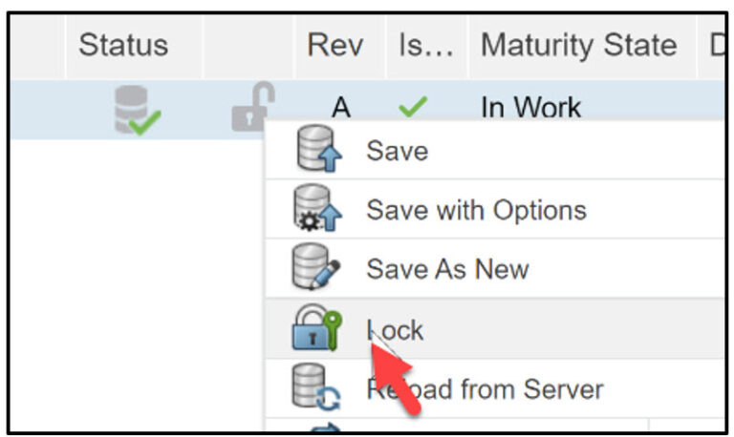Click the revision A cell in the row

(341, 108)
